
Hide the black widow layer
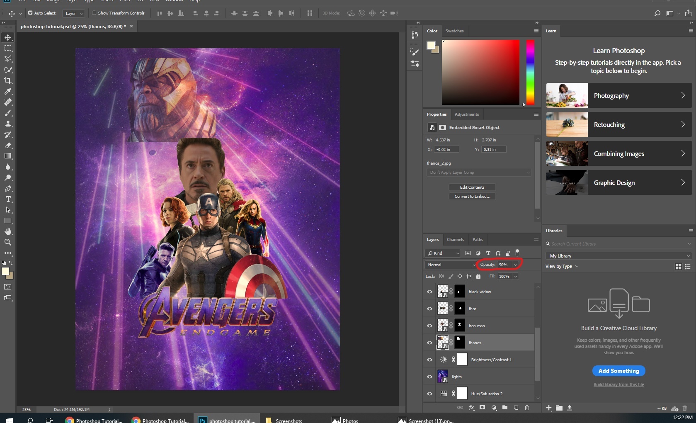[x=430, y=292]
